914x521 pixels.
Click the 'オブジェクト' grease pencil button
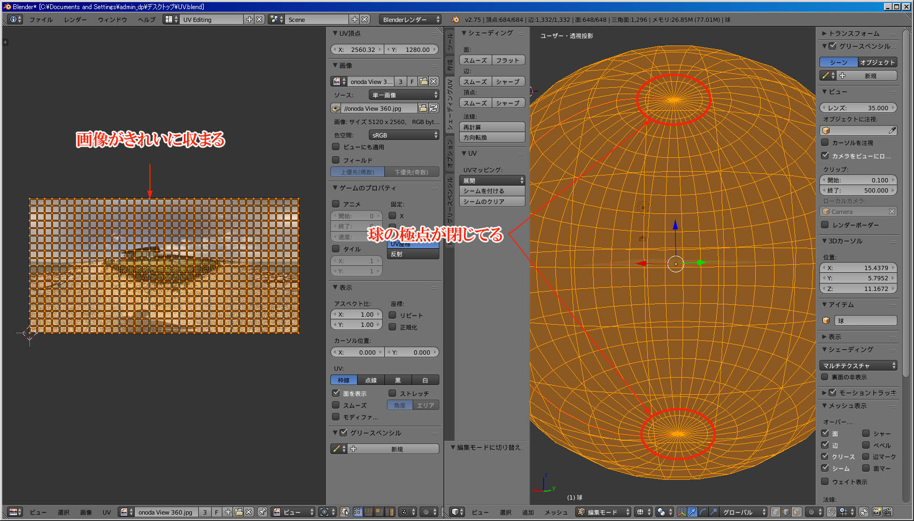click(x=877, y=62)
